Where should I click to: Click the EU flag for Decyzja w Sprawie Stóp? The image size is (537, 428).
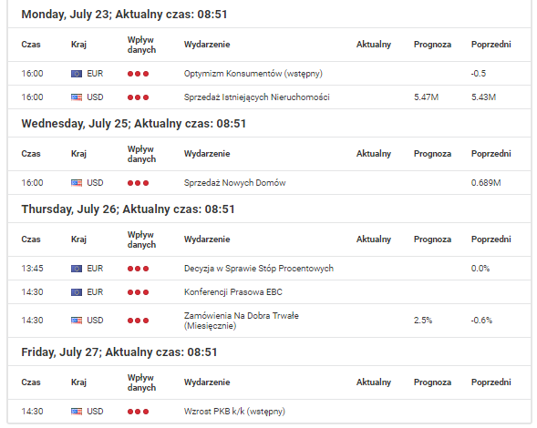77,269
